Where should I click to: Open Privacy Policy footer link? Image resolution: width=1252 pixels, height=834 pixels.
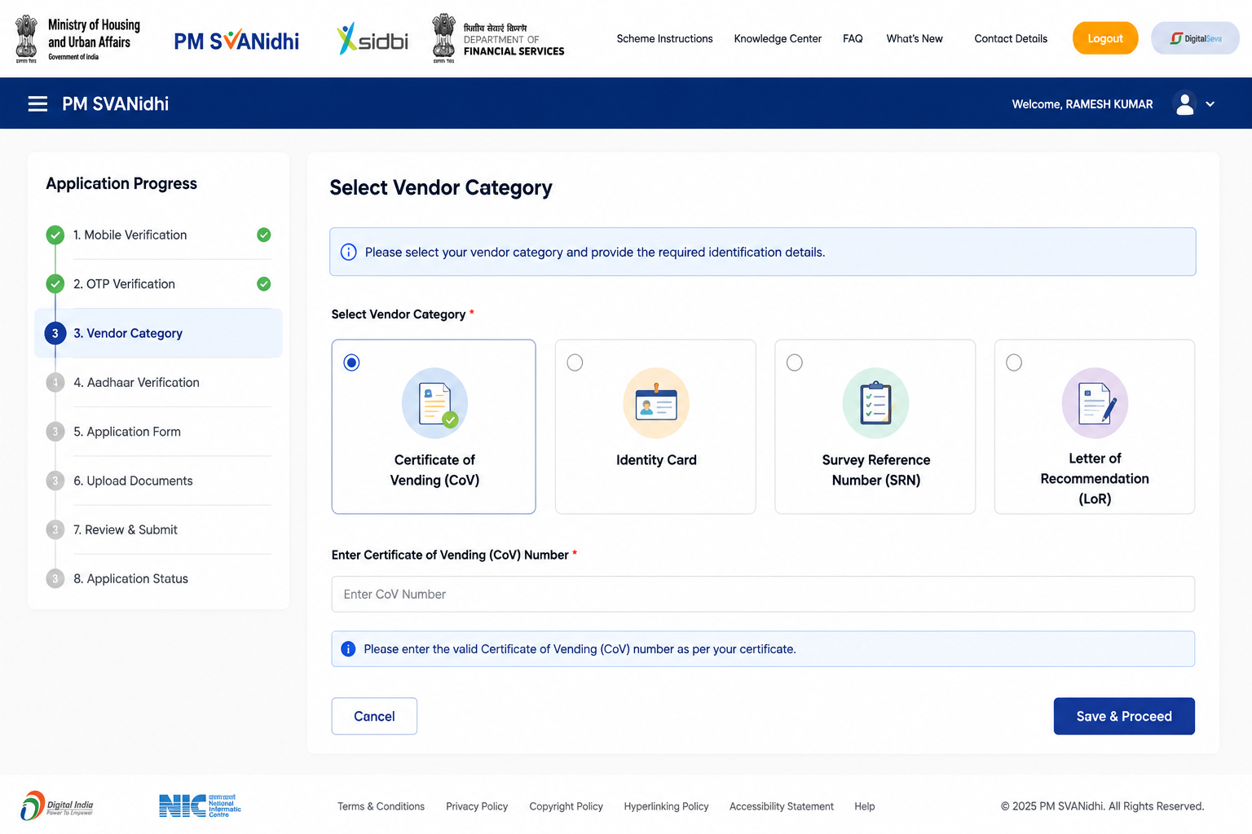point(477,806)
